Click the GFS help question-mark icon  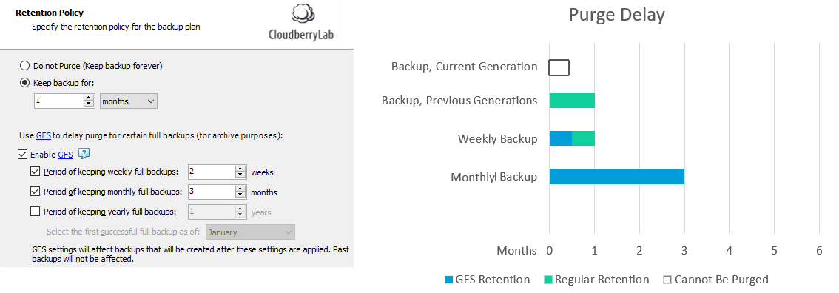point(84,154)
